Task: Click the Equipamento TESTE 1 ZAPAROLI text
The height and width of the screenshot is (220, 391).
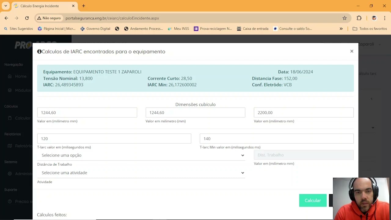Action: 92,72
